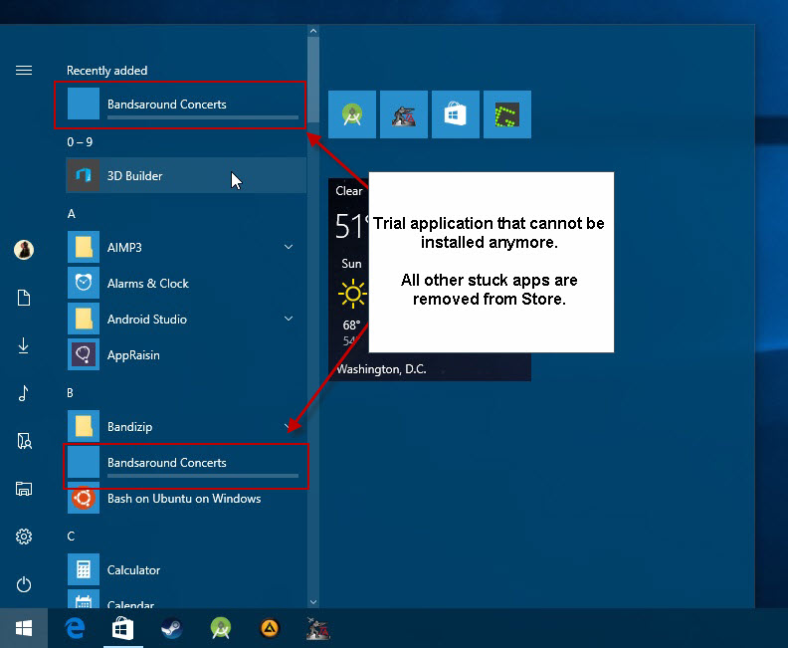Open the Settings gear icon
Viewport: 788px width, 648px height.
[24, 537]
